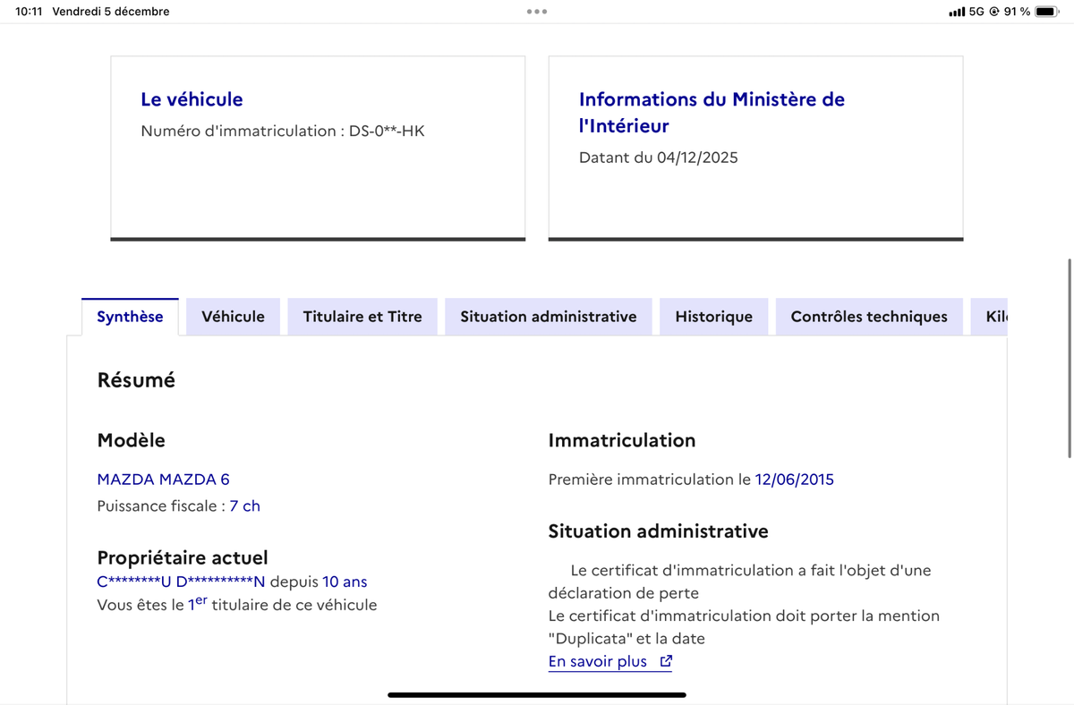Screen dimensions: 1074x705
Task: Tap the three-dot multitasking menu at top
Action: point(537,12)
